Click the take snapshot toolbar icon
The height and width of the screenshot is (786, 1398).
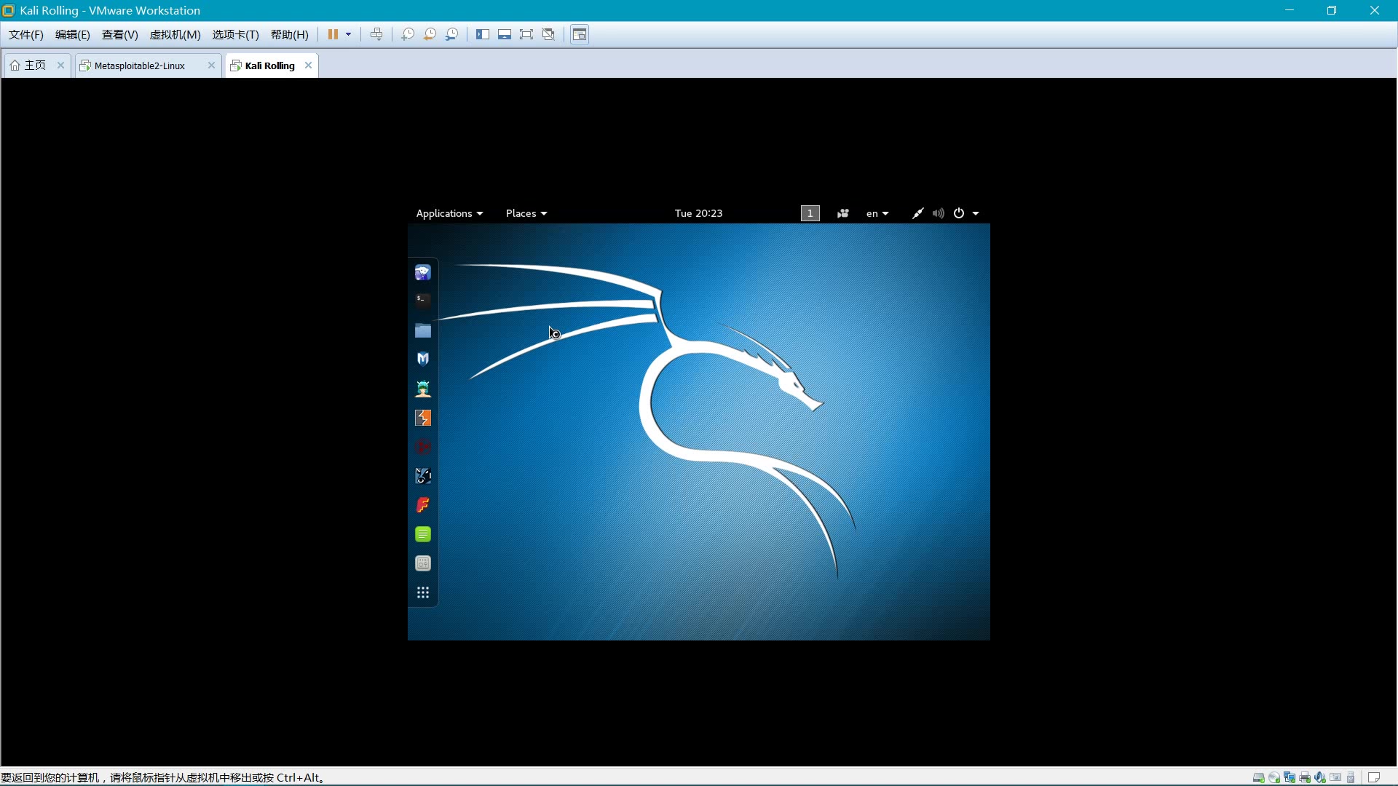pos(408,34)
